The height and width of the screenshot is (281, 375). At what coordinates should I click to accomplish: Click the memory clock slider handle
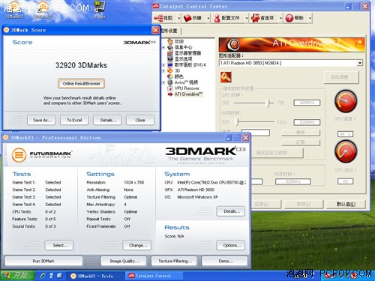click(238, 122)
